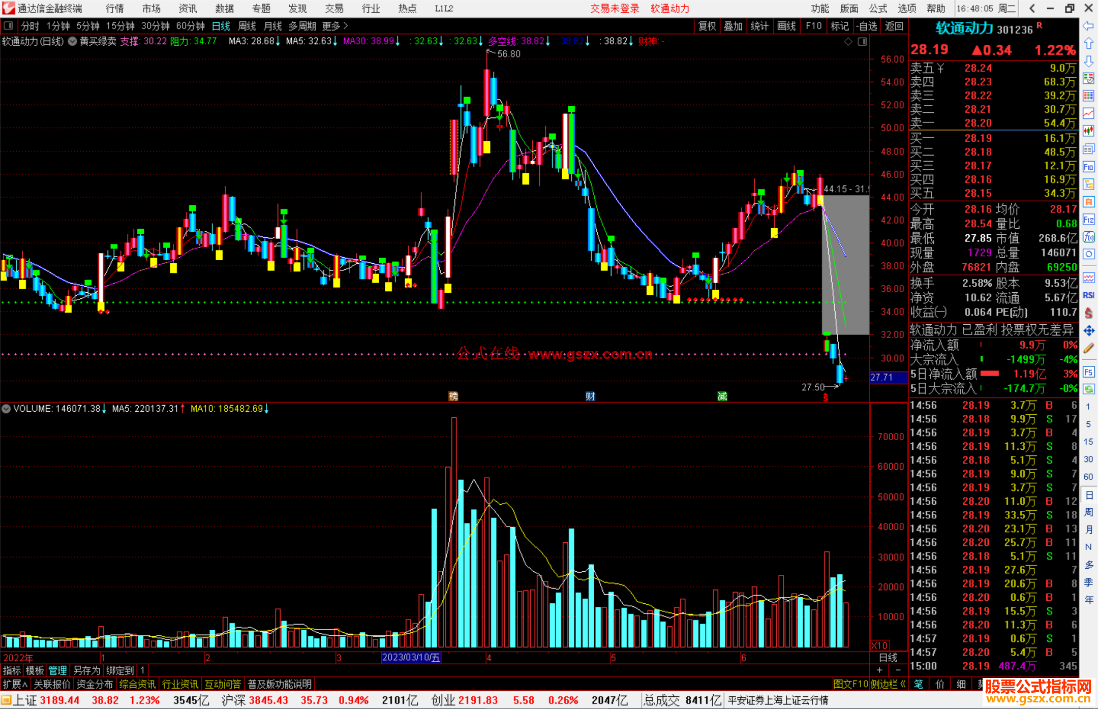Toggle the 黄买绿卖 indicator round button
The height and width of the screenshot is (709, 1098).
pyautogui.click(x=73, y=41)
